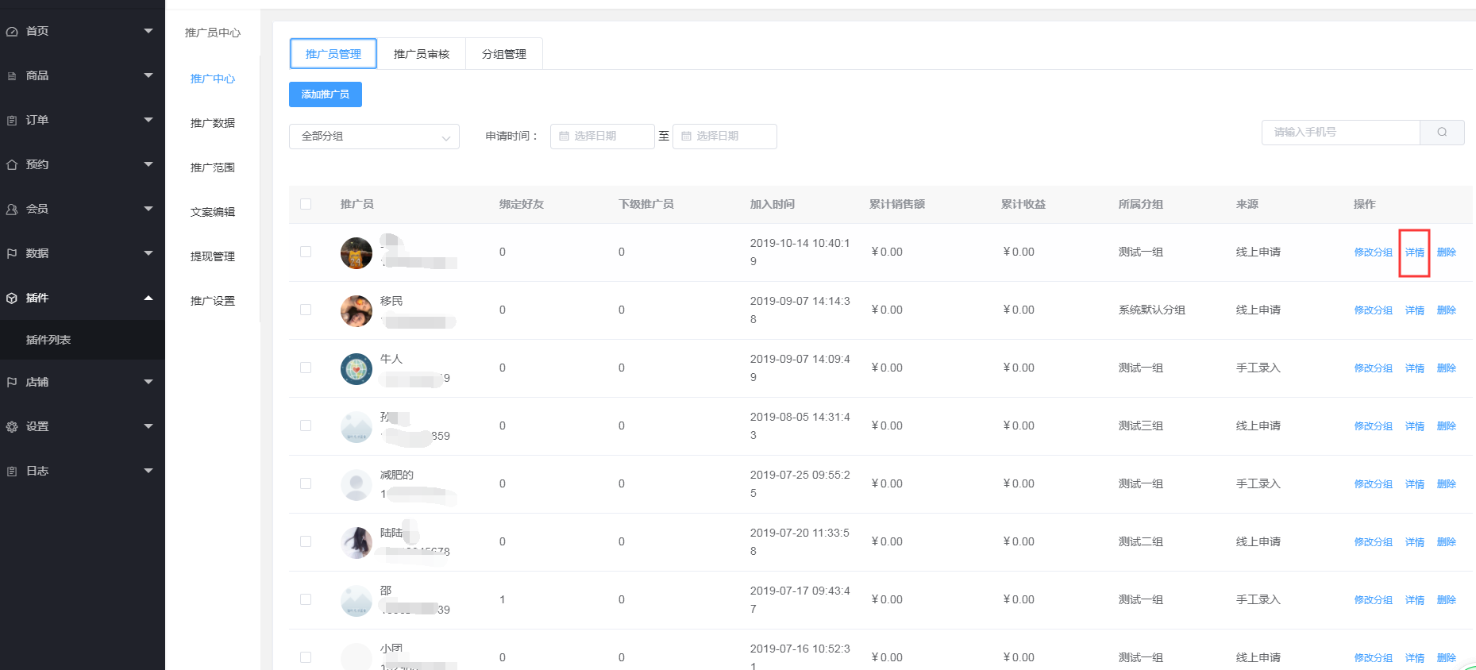Click the 订单 orders icon in sidebar
This screenshot has height=670, width=1476.
pos(12,121)
